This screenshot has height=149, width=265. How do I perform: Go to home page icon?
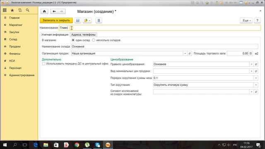click(44, 11)
